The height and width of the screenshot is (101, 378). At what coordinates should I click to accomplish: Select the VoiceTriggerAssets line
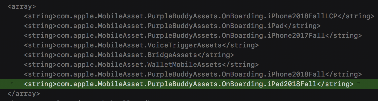(x=141, y=45)
